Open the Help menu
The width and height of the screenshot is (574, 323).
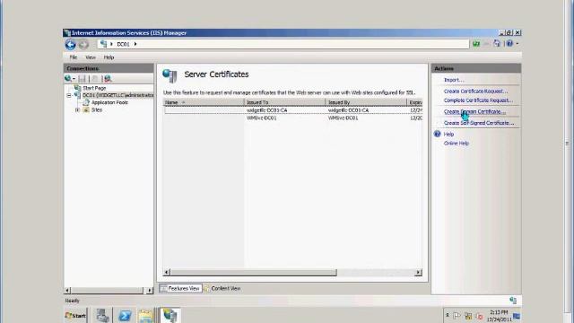pyautogui.click(x=109, y=57)
